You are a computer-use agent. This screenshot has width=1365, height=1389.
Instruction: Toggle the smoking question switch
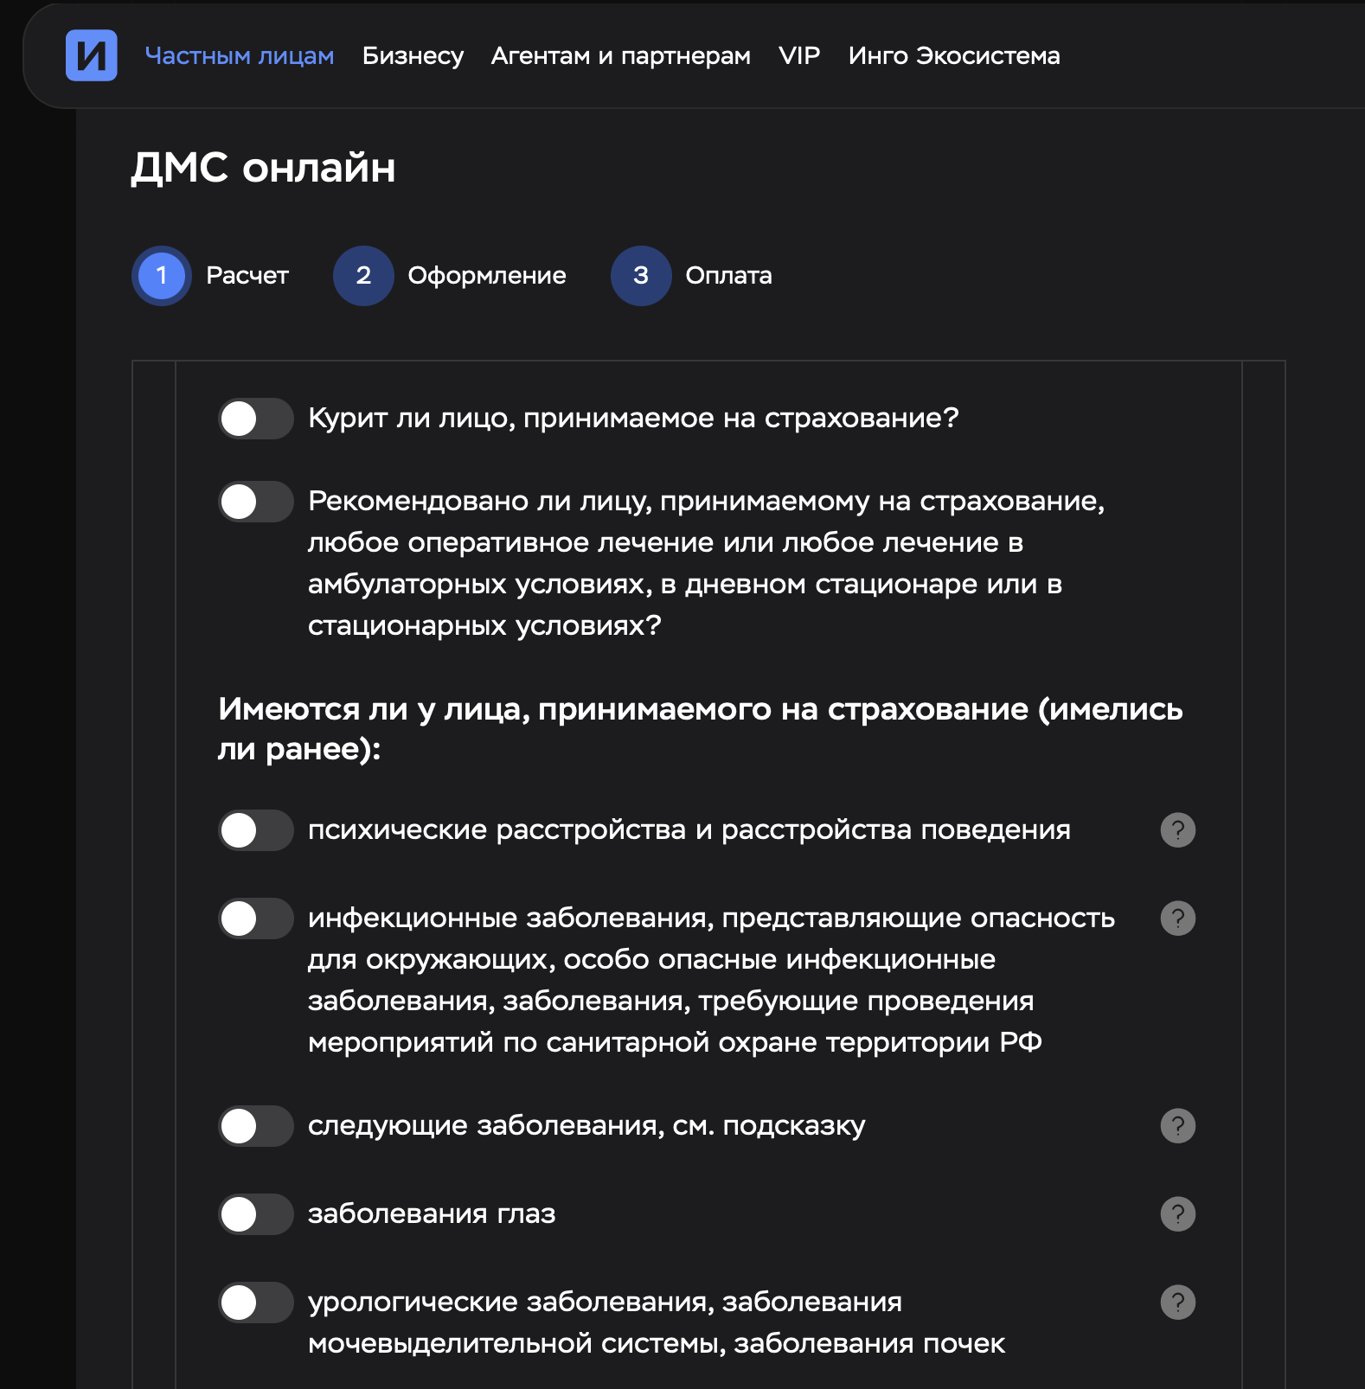click(x=256, y=419)
